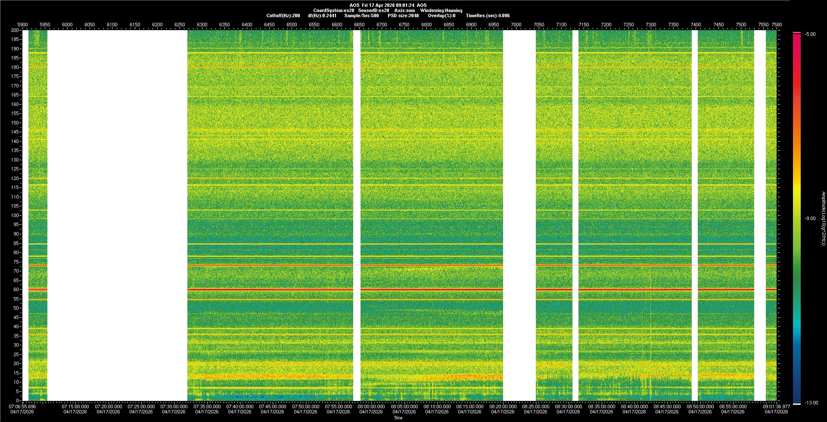The image size is (827, 422).
Task: Click the end timestamp 09:01:36.977
Action: coord(776,406)
